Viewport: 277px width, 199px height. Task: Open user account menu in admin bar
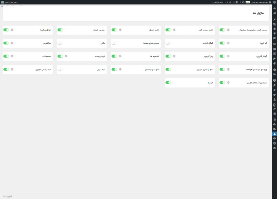10,2
